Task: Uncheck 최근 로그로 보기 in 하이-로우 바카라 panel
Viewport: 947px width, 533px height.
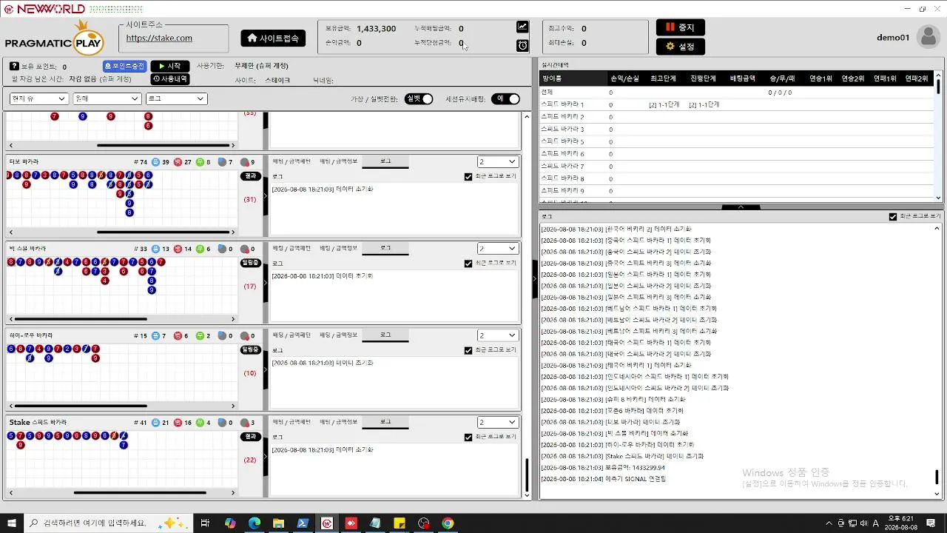Action: [468, 350]
